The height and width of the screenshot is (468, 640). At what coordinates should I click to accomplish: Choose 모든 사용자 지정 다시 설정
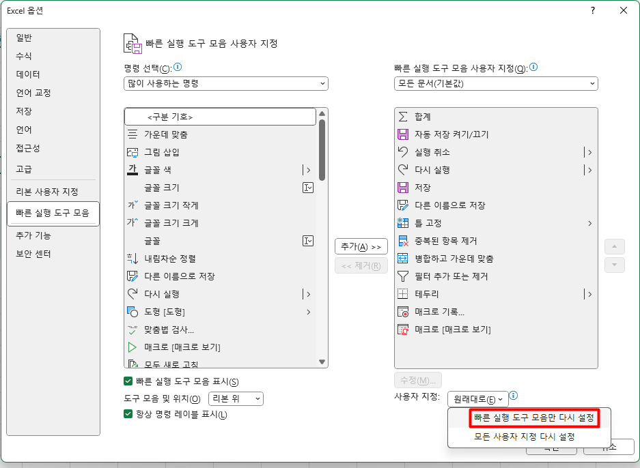525,437
